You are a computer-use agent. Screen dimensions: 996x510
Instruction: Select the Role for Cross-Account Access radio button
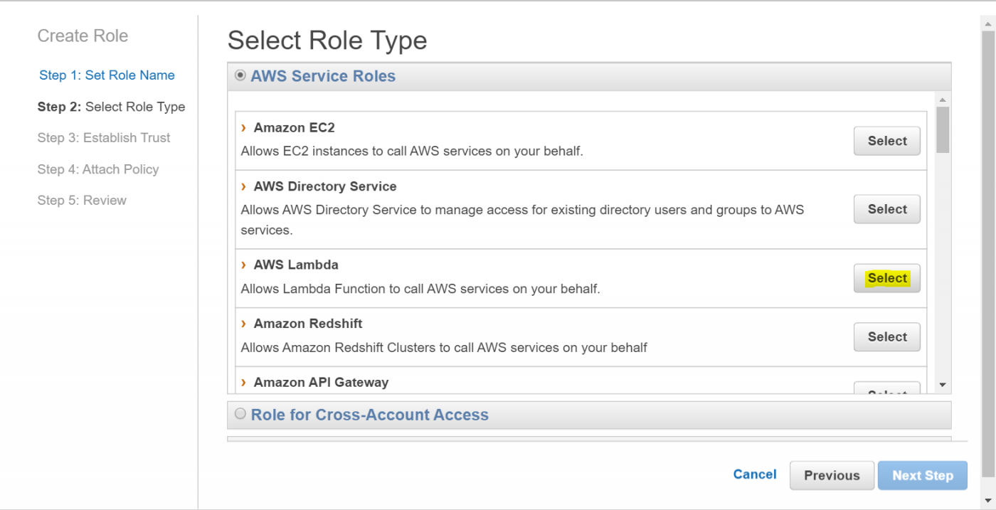coord(240,413)
